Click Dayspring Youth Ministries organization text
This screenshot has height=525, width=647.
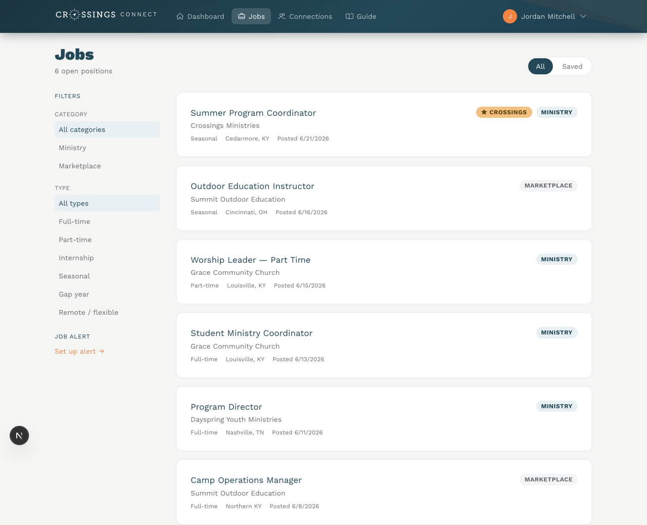(x=236, y=419)
